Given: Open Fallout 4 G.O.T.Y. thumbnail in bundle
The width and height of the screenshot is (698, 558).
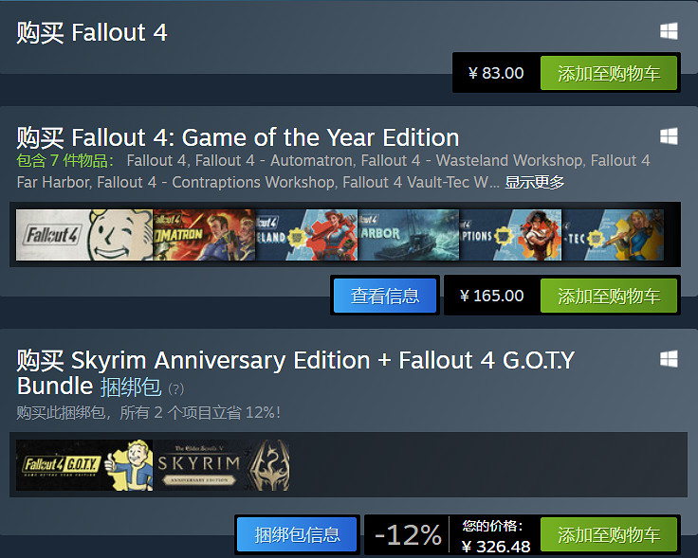Looking at the screenshot, I should pos(83,465).
